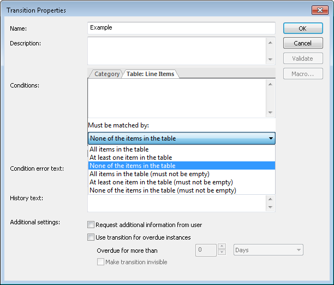Select the Table: Line Items tab
The height and width of the screenshot is (285, 334).
click(x=150, y=74)
